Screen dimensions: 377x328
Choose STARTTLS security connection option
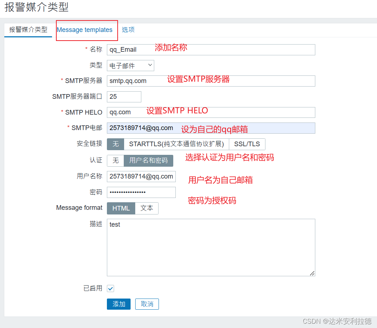[x=176, y=144]
